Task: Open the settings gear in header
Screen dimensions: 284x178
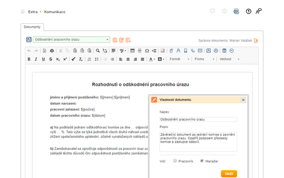Action: (x=224, y=11)
